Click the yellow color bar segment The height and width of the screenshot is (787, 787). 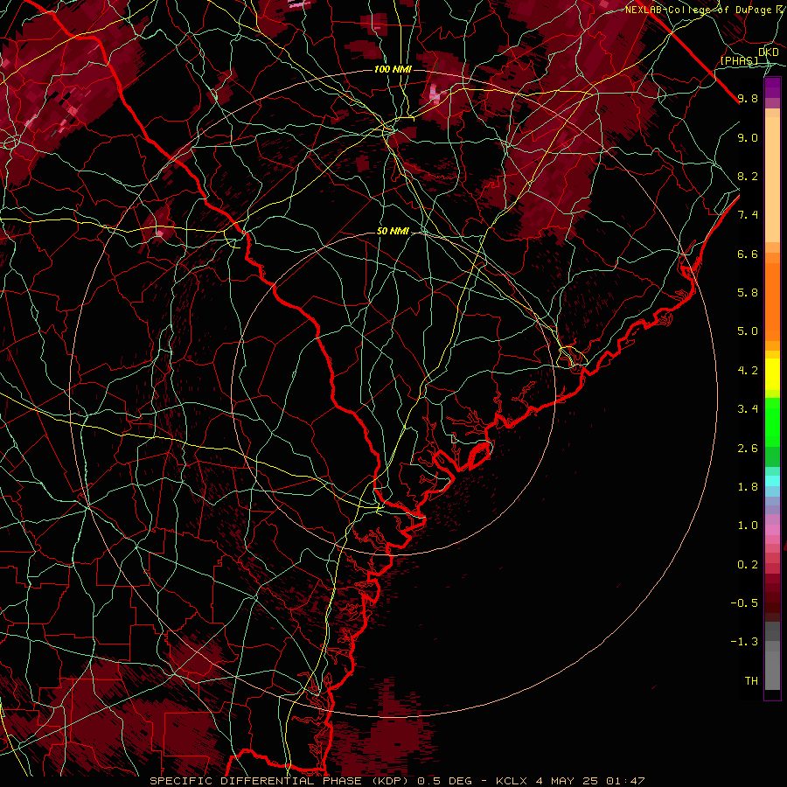pos(772,374)
